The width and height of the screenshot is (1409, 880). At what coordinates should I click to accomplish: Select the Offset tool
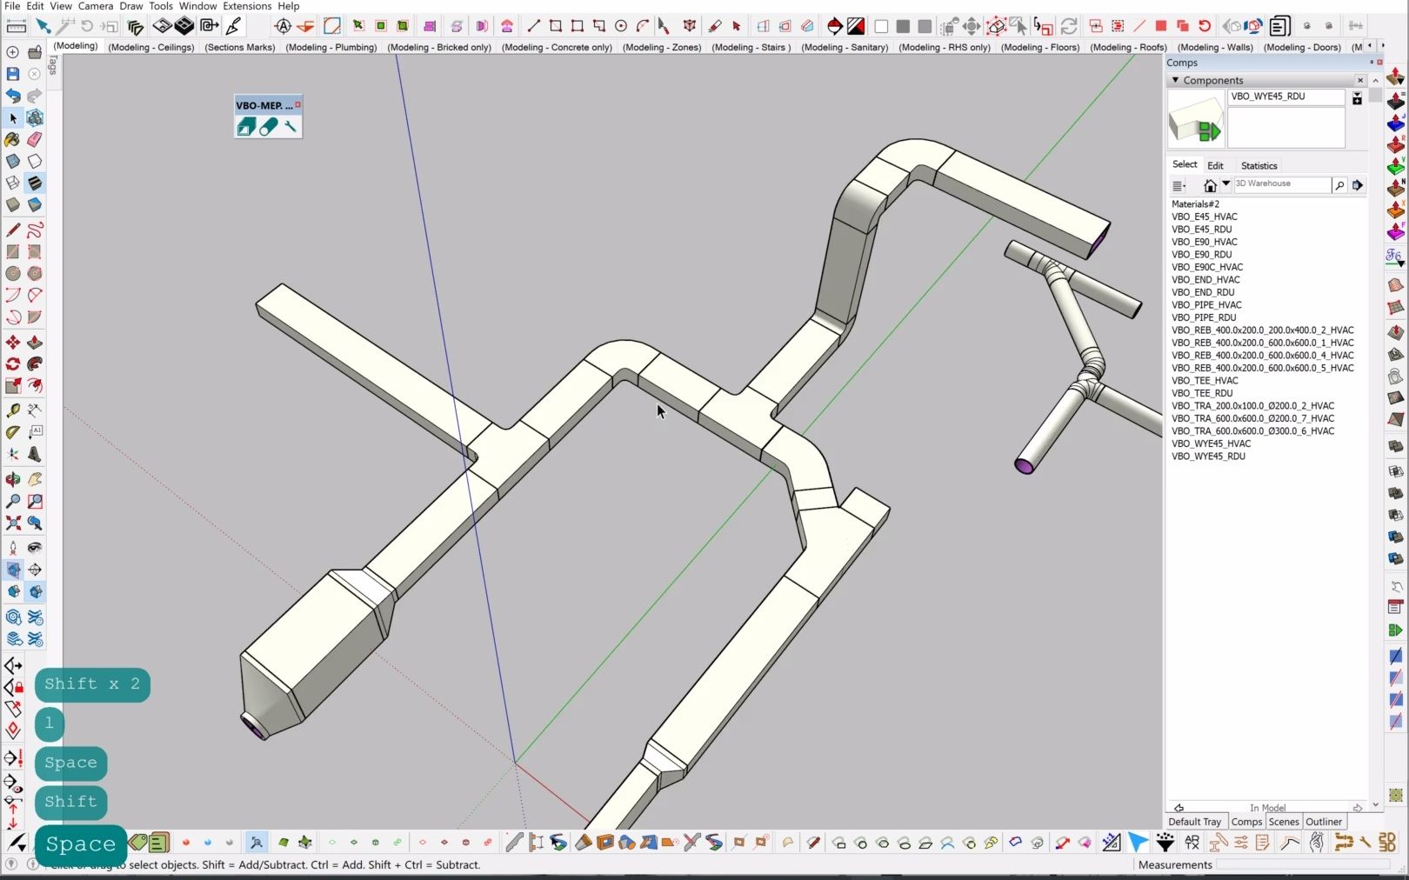[35, 386]
